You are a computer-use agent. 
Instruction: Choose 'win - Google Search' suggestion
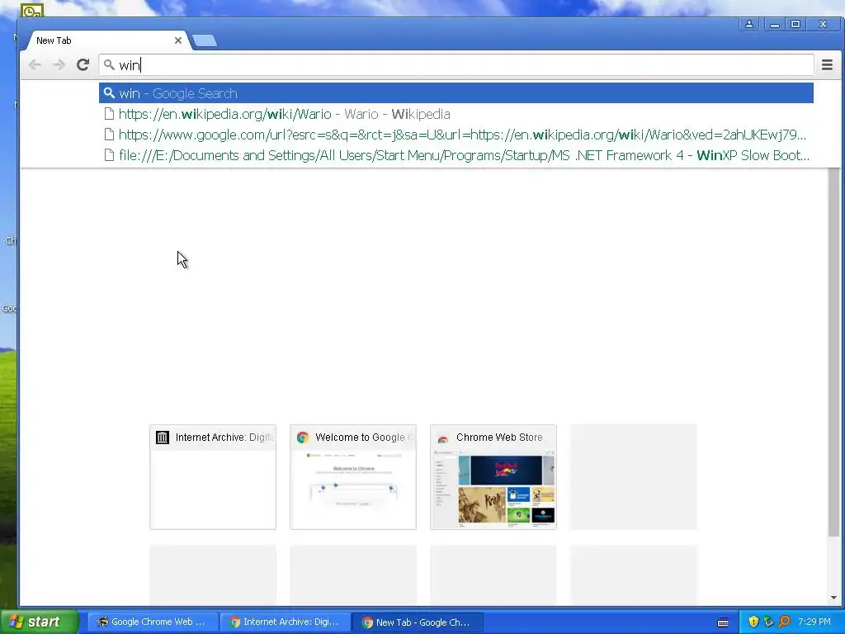coord(456,93)
